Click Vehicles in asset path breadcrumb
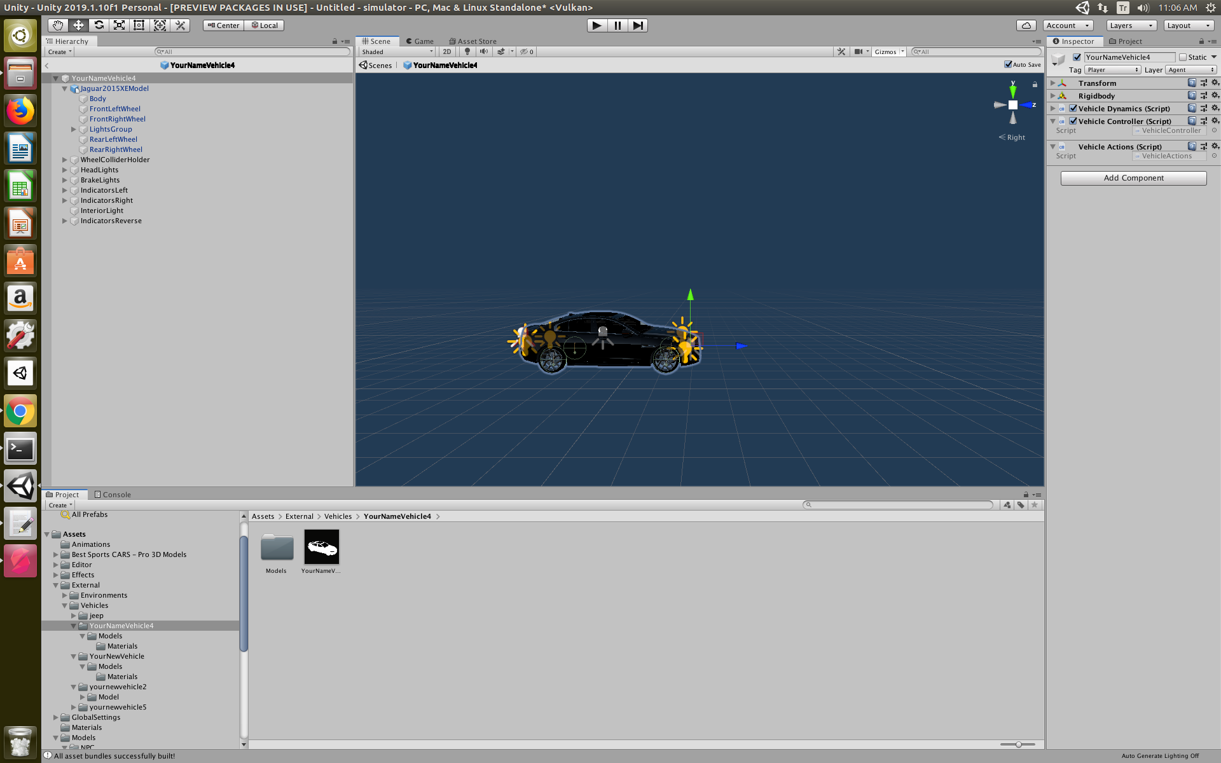The height and width of the screenshot is (763, 1221). point(338,516)
